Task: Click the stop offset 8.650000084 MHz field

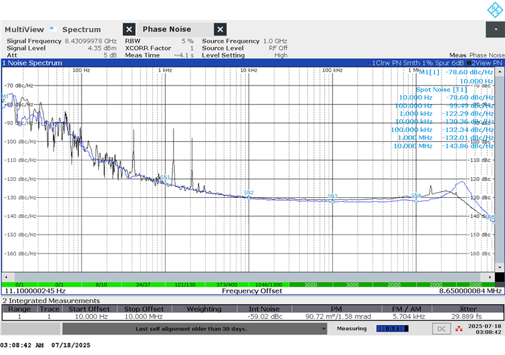Action: coord(470,291)
